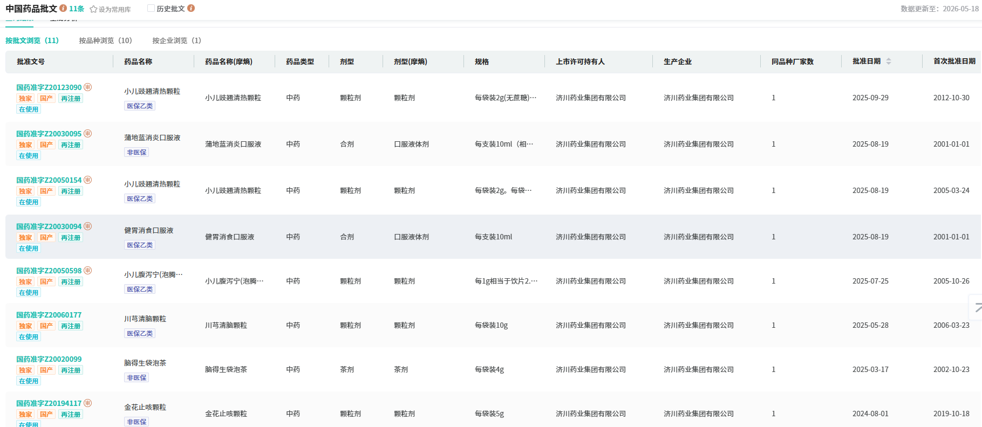982x427 pixels.
Task: Click the specification 每袋装10g
Action: click(491, 325)
